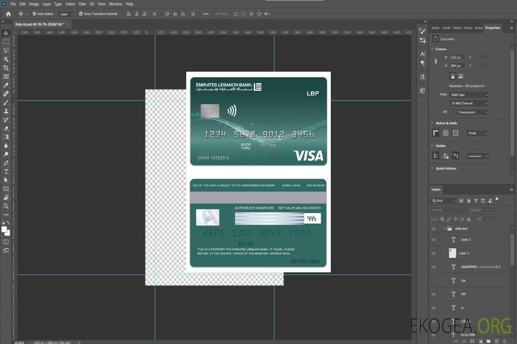Image resolution: width=517 pixels, height=344 pixels.
Task: Toggle the Auto-Select checkbox
Action: pos(34,14)
